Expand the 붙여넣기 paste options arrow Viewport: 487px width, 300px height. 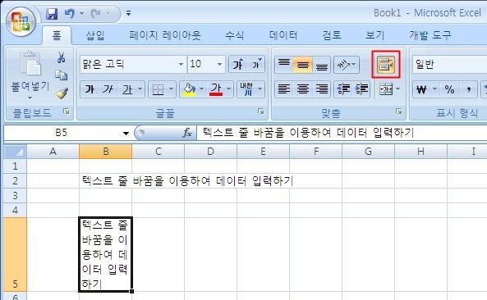[30, 98]
